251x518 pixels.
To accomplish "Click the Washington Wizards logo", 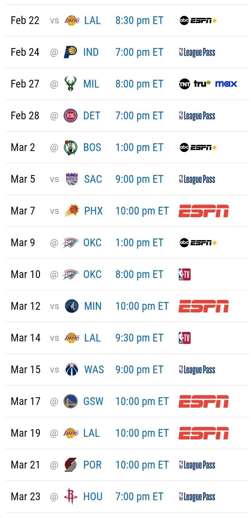I will click(x=72, y=370).
